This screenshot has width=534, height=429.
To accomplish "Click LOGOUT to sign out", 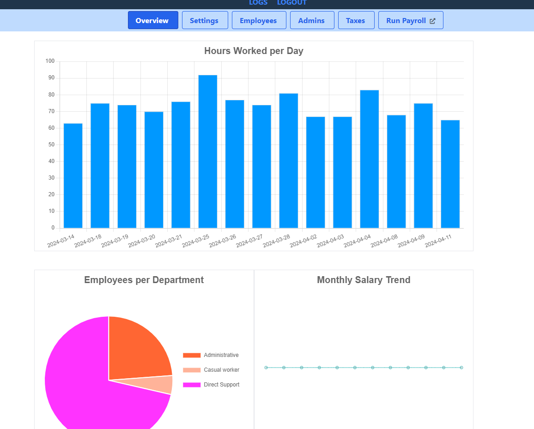I will click(x=291, y=3).
